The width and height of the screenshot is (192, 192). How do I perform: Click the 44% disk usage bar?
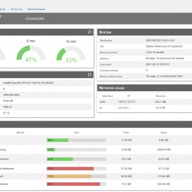point(76,159)
